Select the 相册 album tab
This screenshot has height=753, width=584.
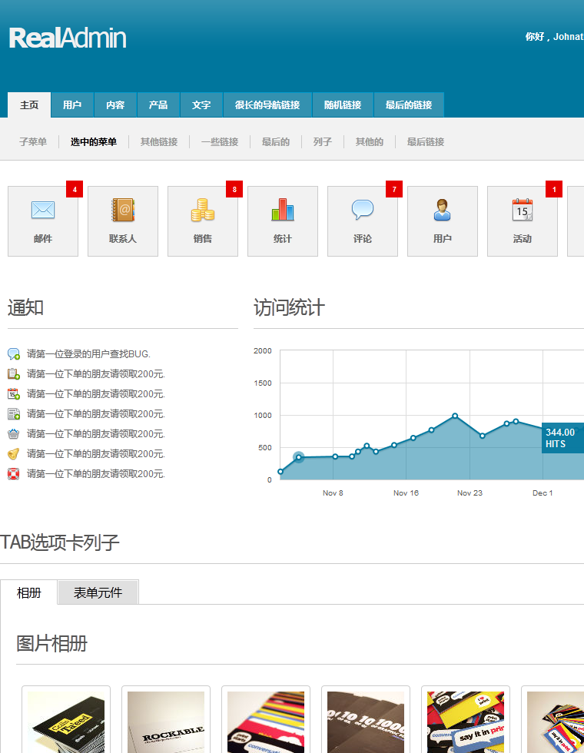[29, 592]
